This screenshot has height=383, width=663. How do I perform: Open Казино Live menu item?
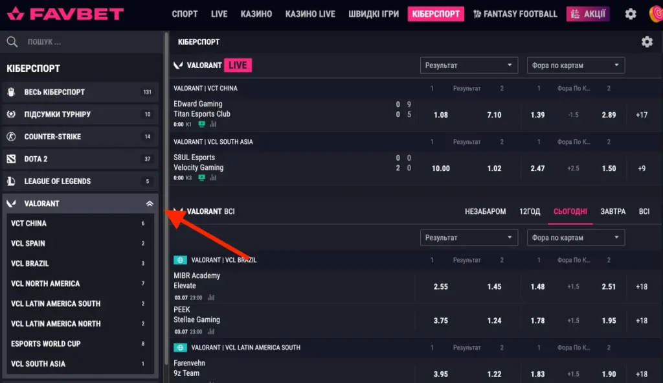click(310, 14)
